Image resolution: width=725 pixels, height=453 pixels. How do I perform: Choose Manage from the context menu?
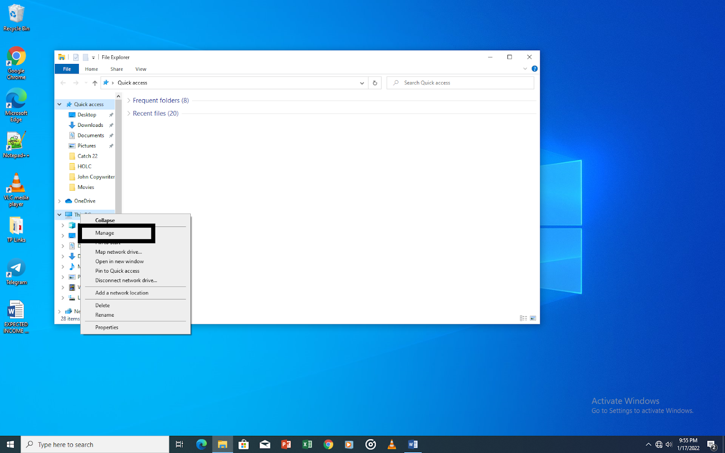(x=105, y=233)
